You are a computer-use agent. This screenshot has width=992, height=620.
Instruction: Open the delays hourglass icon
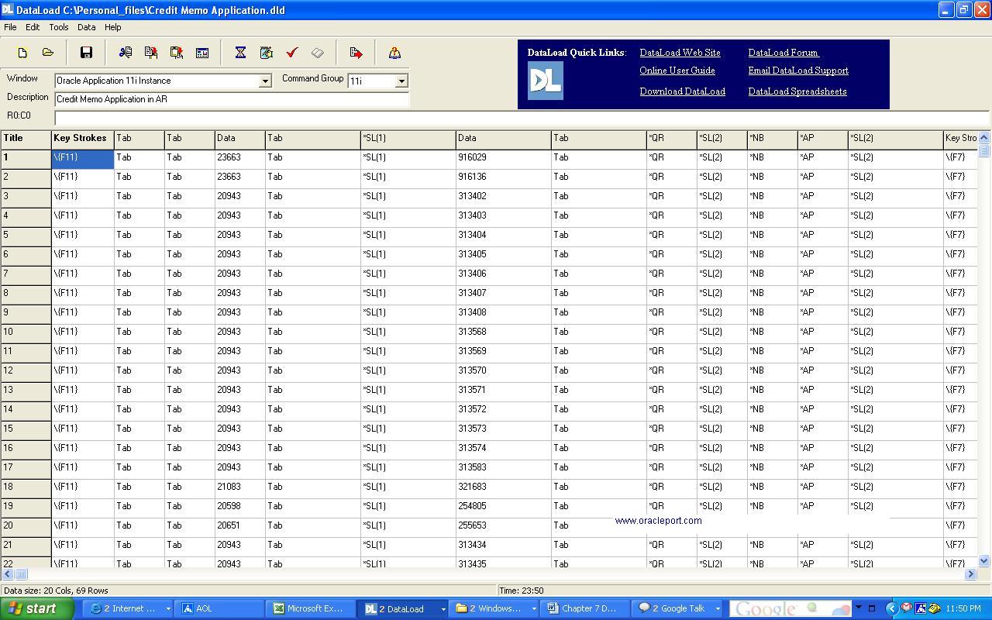(240, 52)
